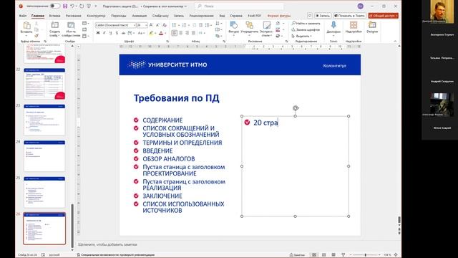Toggle the bulleted list button

[x=174, y=25]
